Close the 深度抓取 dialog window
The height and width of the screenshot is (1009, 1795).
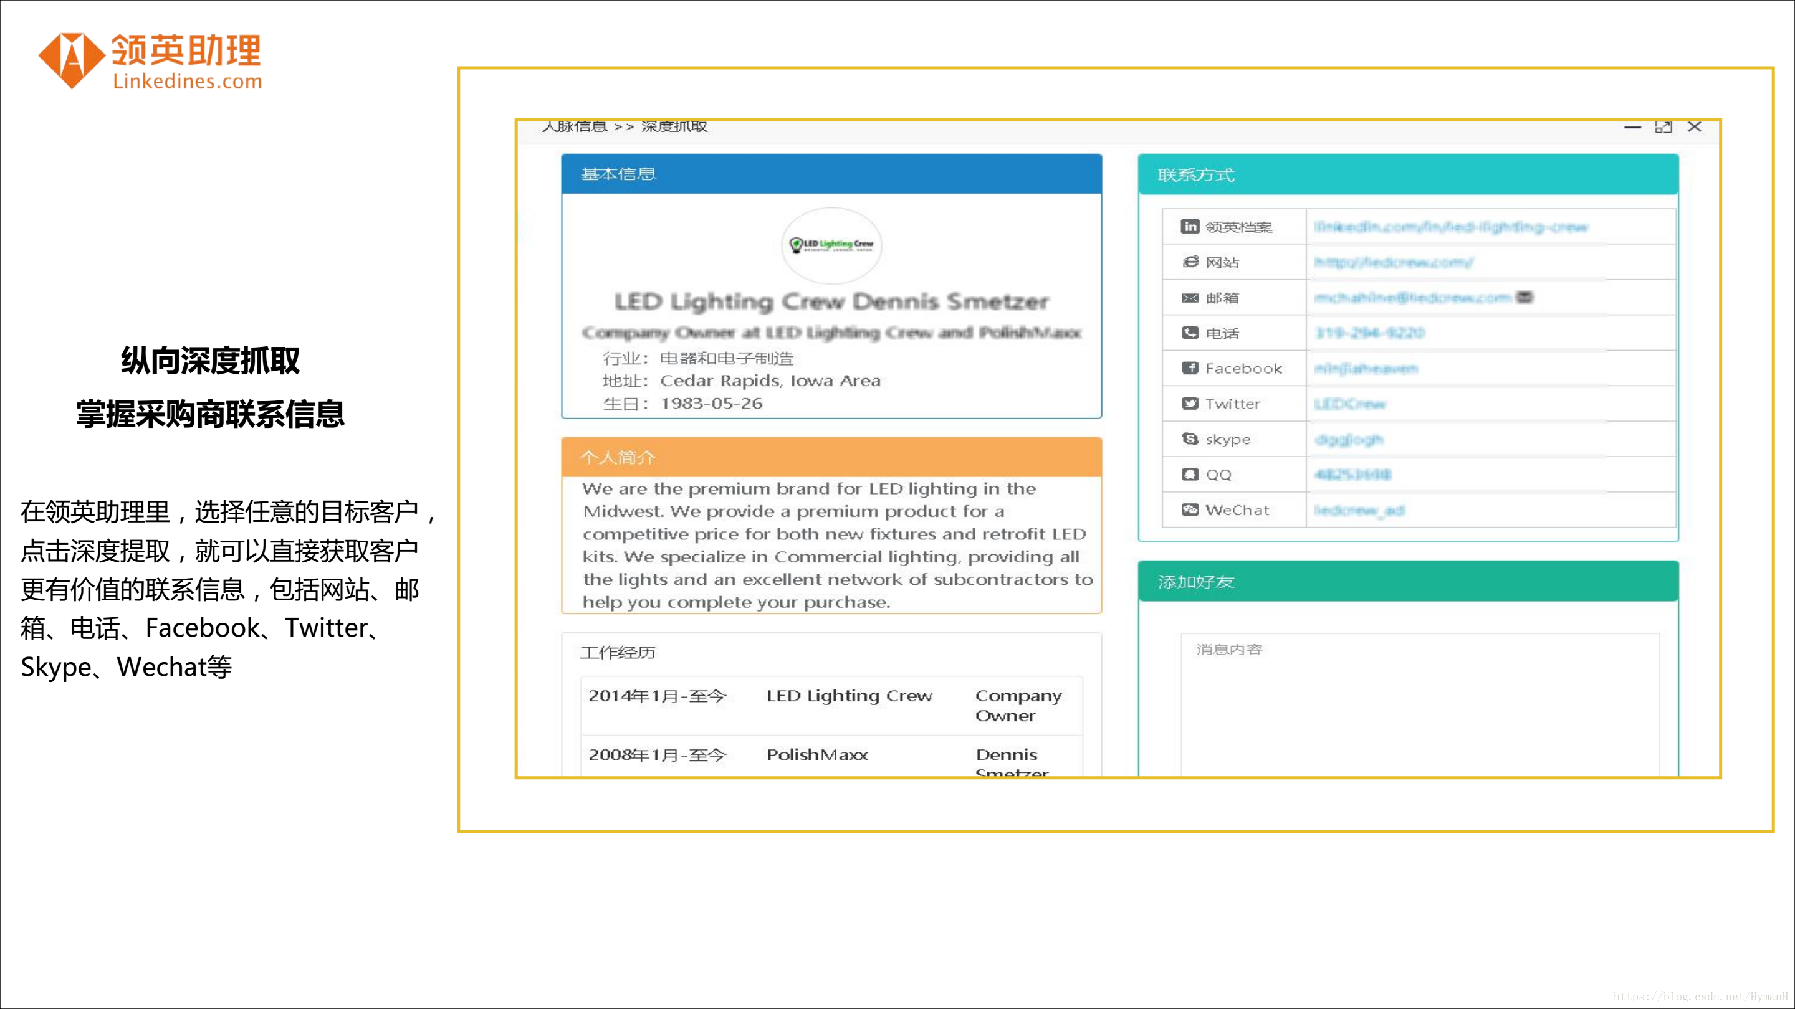coord(1695,126)
